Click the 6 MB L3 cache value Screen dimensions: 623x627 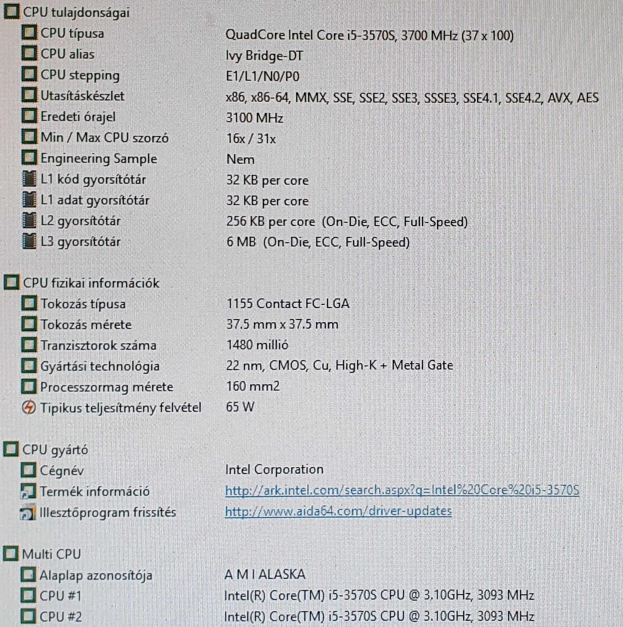click(318, 242)
